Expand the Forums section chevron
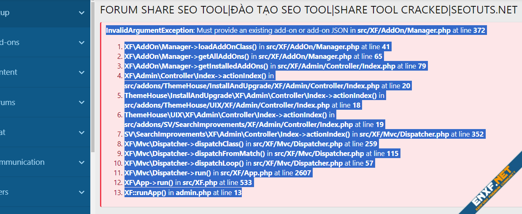 coord(81,103)
